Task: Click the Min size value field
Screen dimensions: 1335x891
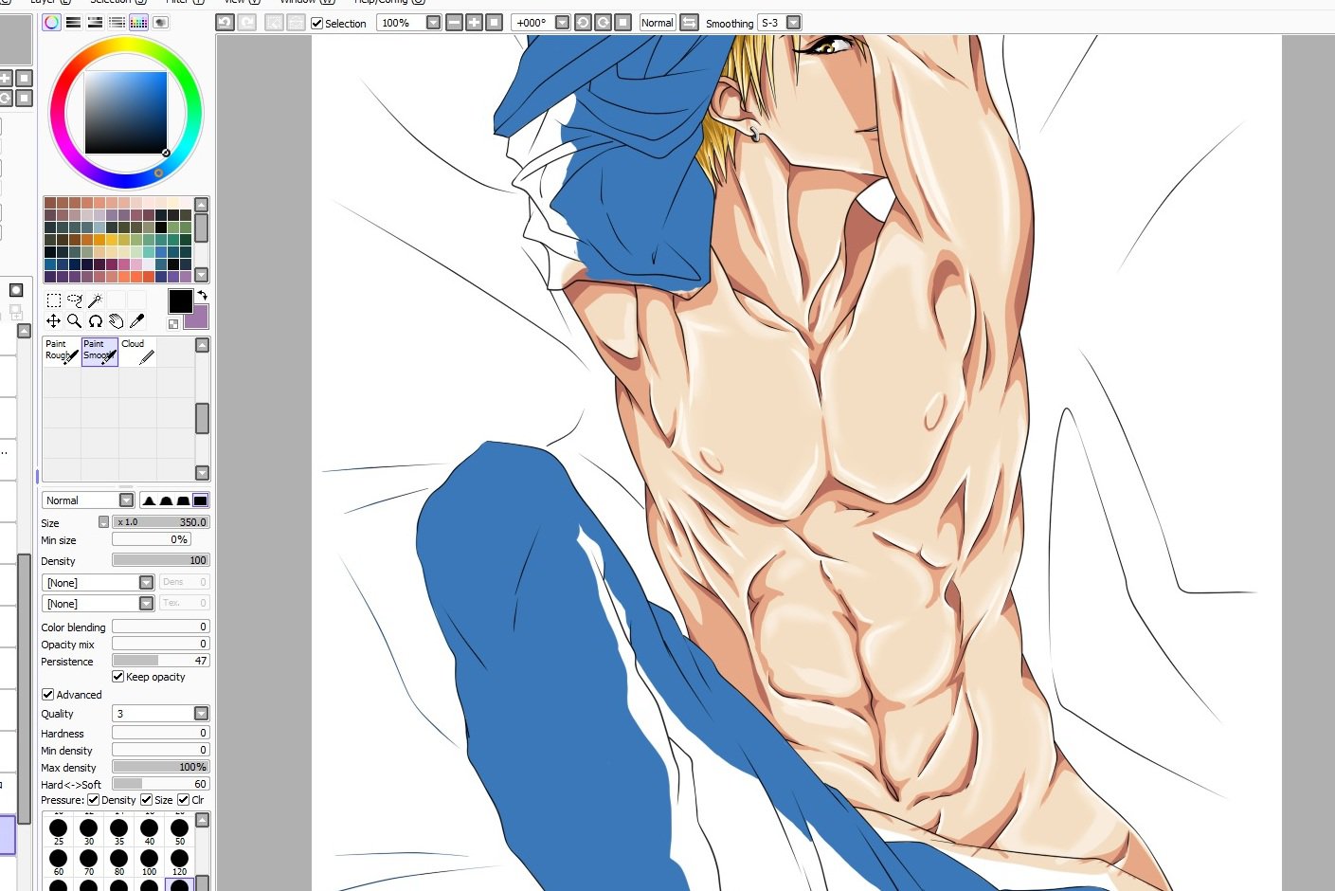Action: pyautogui.click(x=152, y=539)
